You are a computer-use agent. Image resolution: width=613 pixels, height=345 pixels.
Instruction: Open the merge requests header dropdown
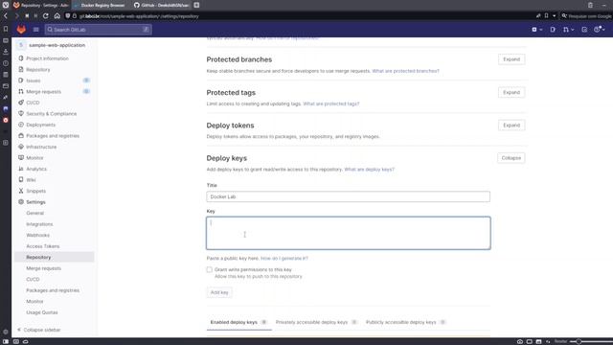568,30
